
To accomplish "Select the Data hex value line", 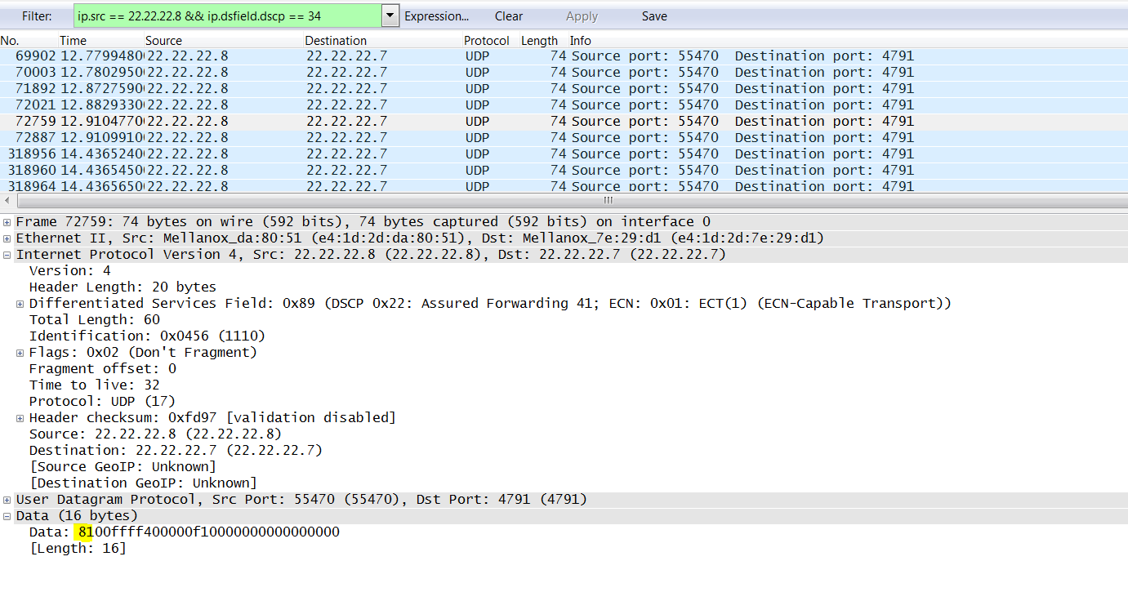I will pyautogui.click(x=184, y=532).
